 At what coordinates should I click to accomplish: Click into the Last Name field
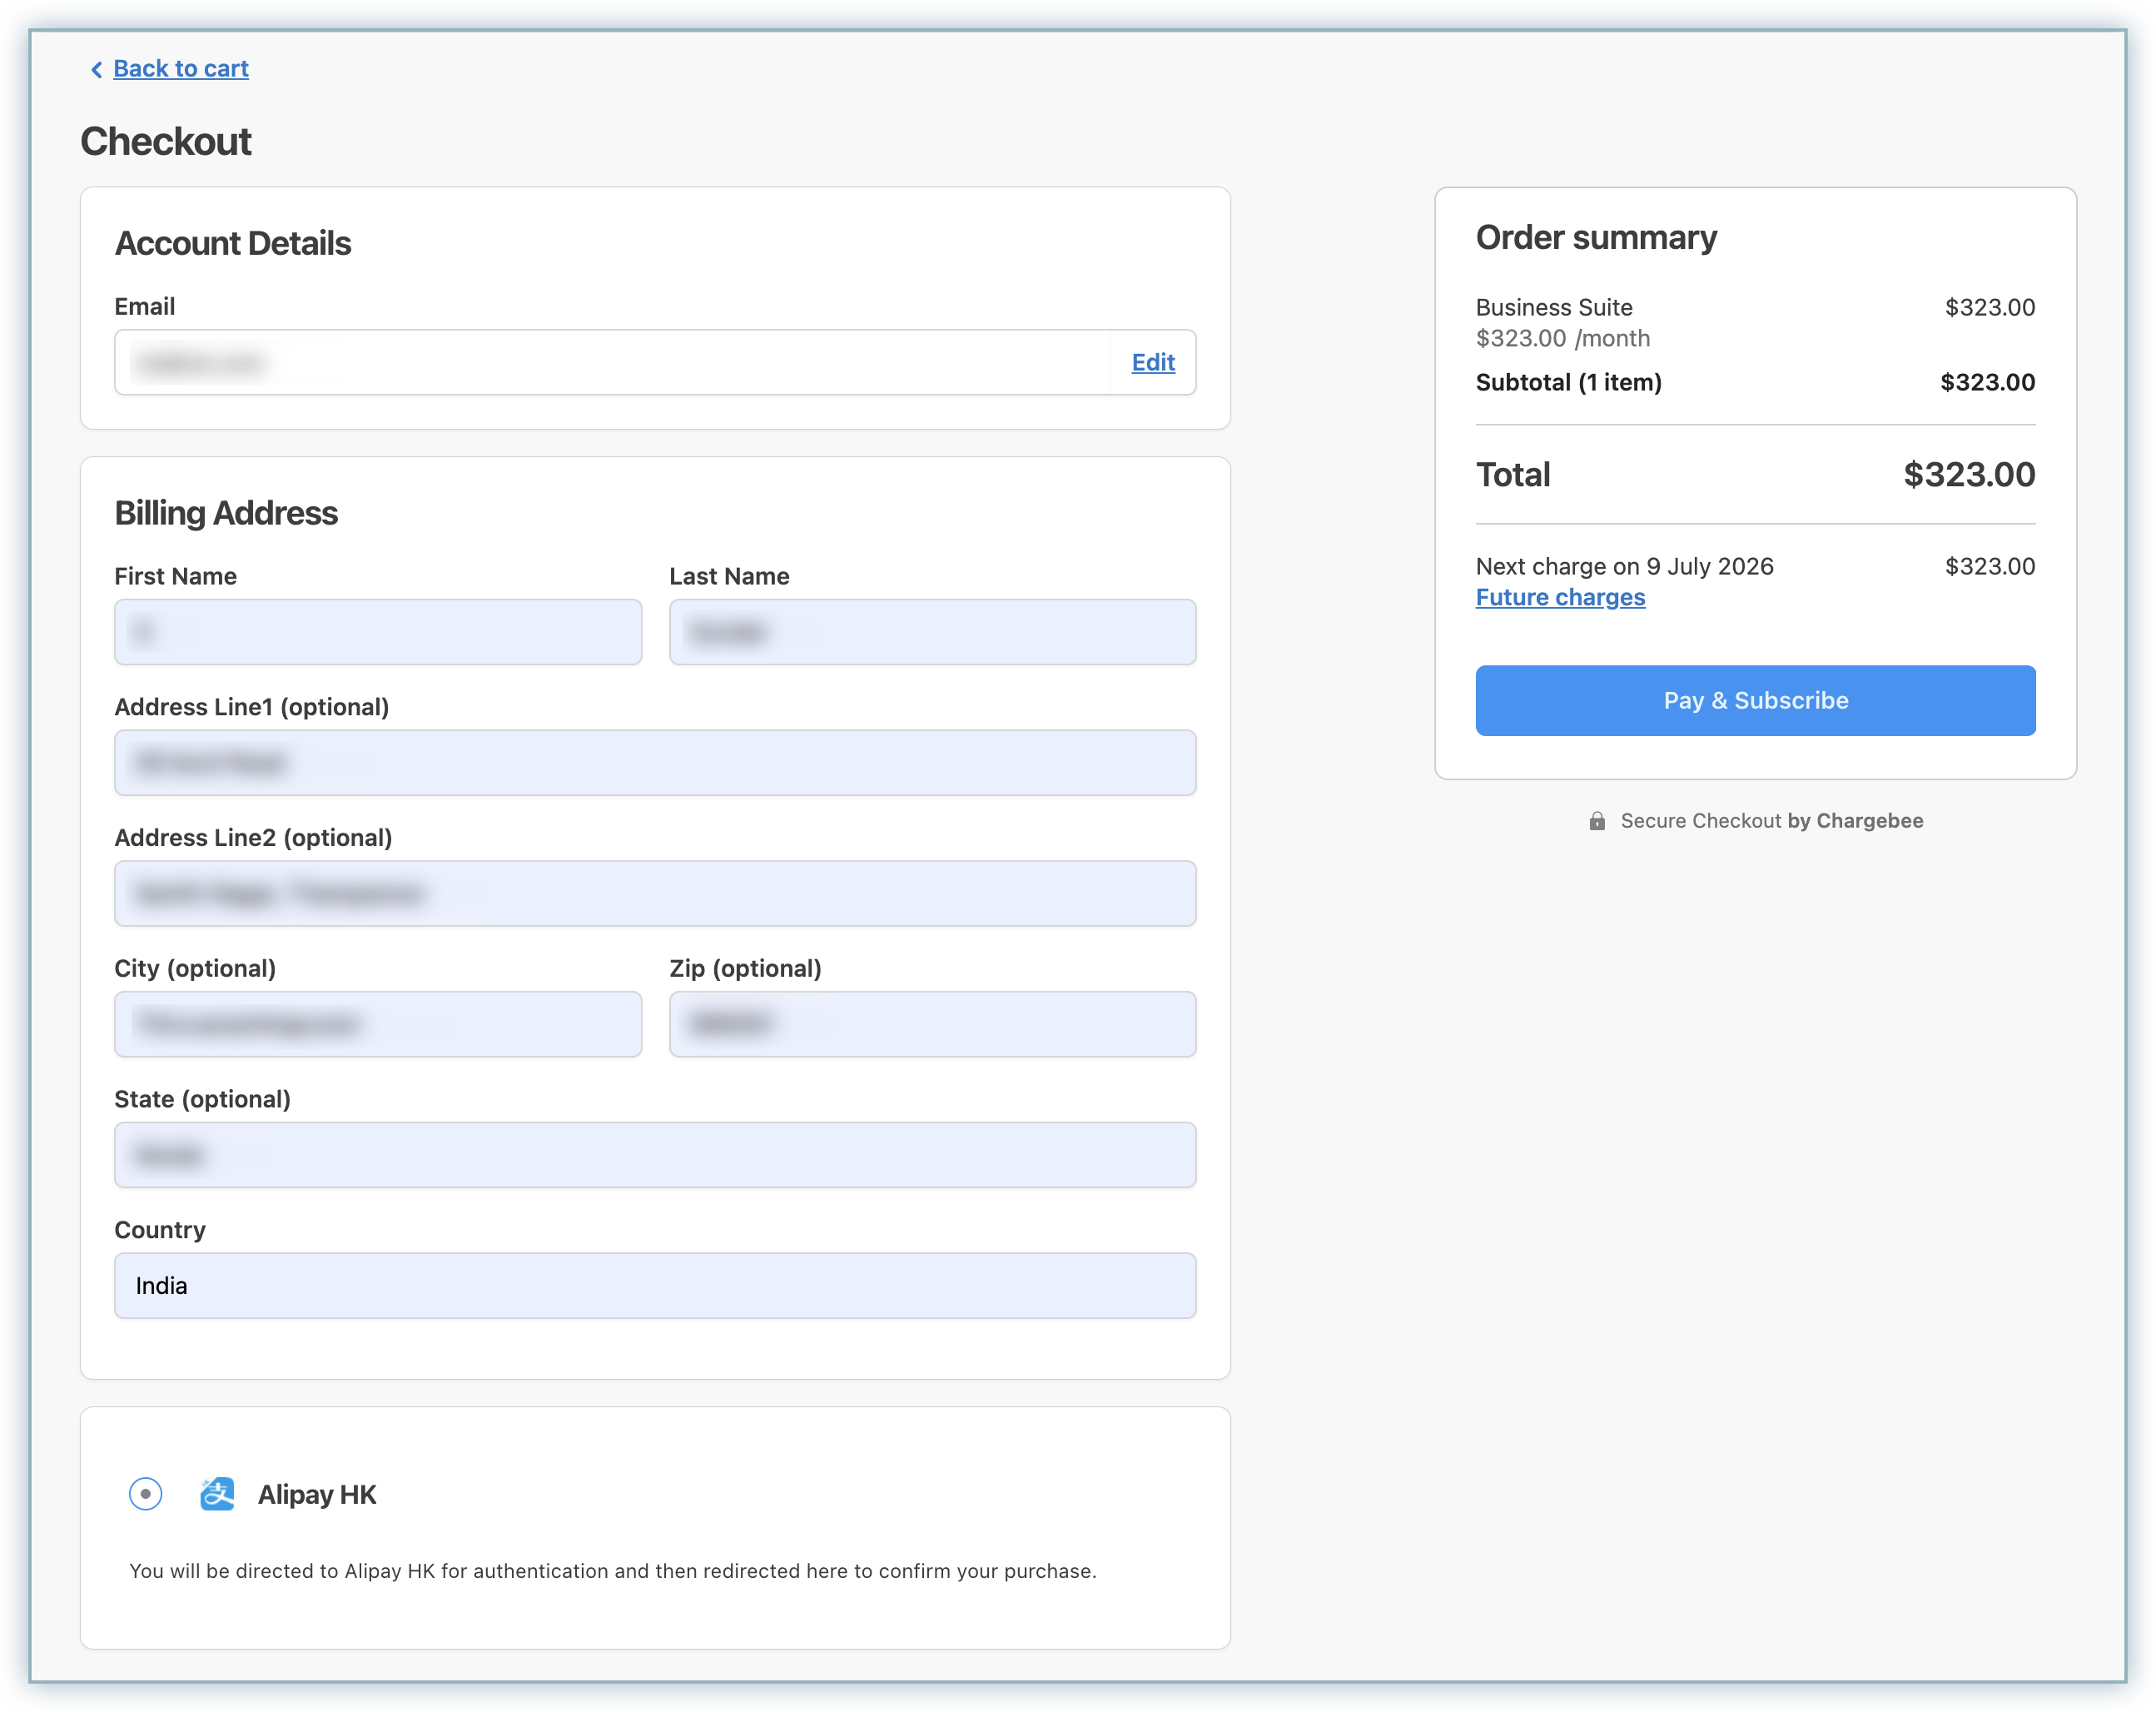932,631
